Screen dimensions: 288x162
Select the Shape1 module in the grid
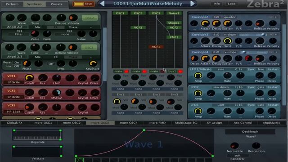click(x=174, y=23)
